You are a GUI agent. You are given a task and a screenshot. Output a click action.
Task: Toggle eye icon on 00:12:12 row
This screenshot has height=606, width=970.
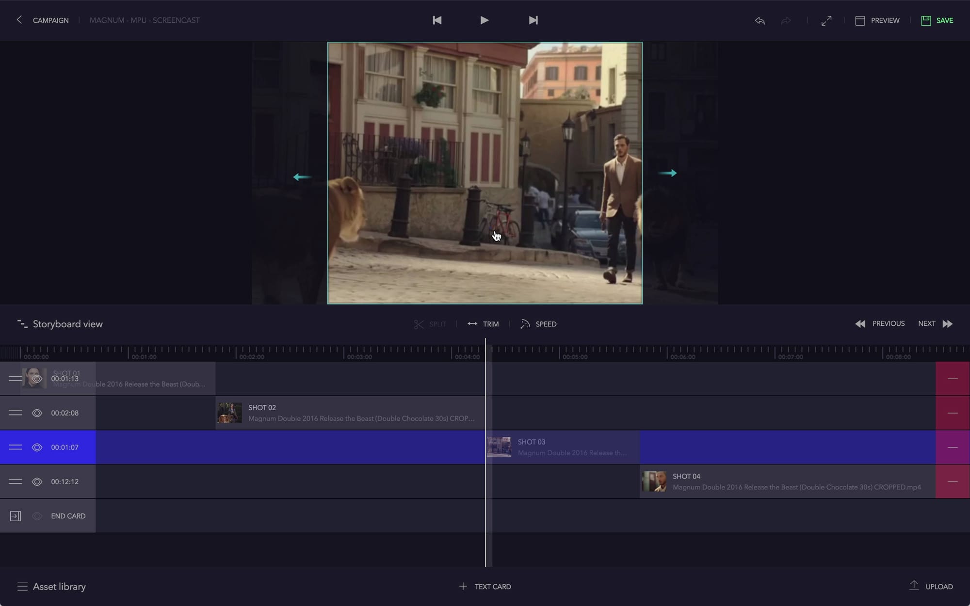[x=37, y=482]
